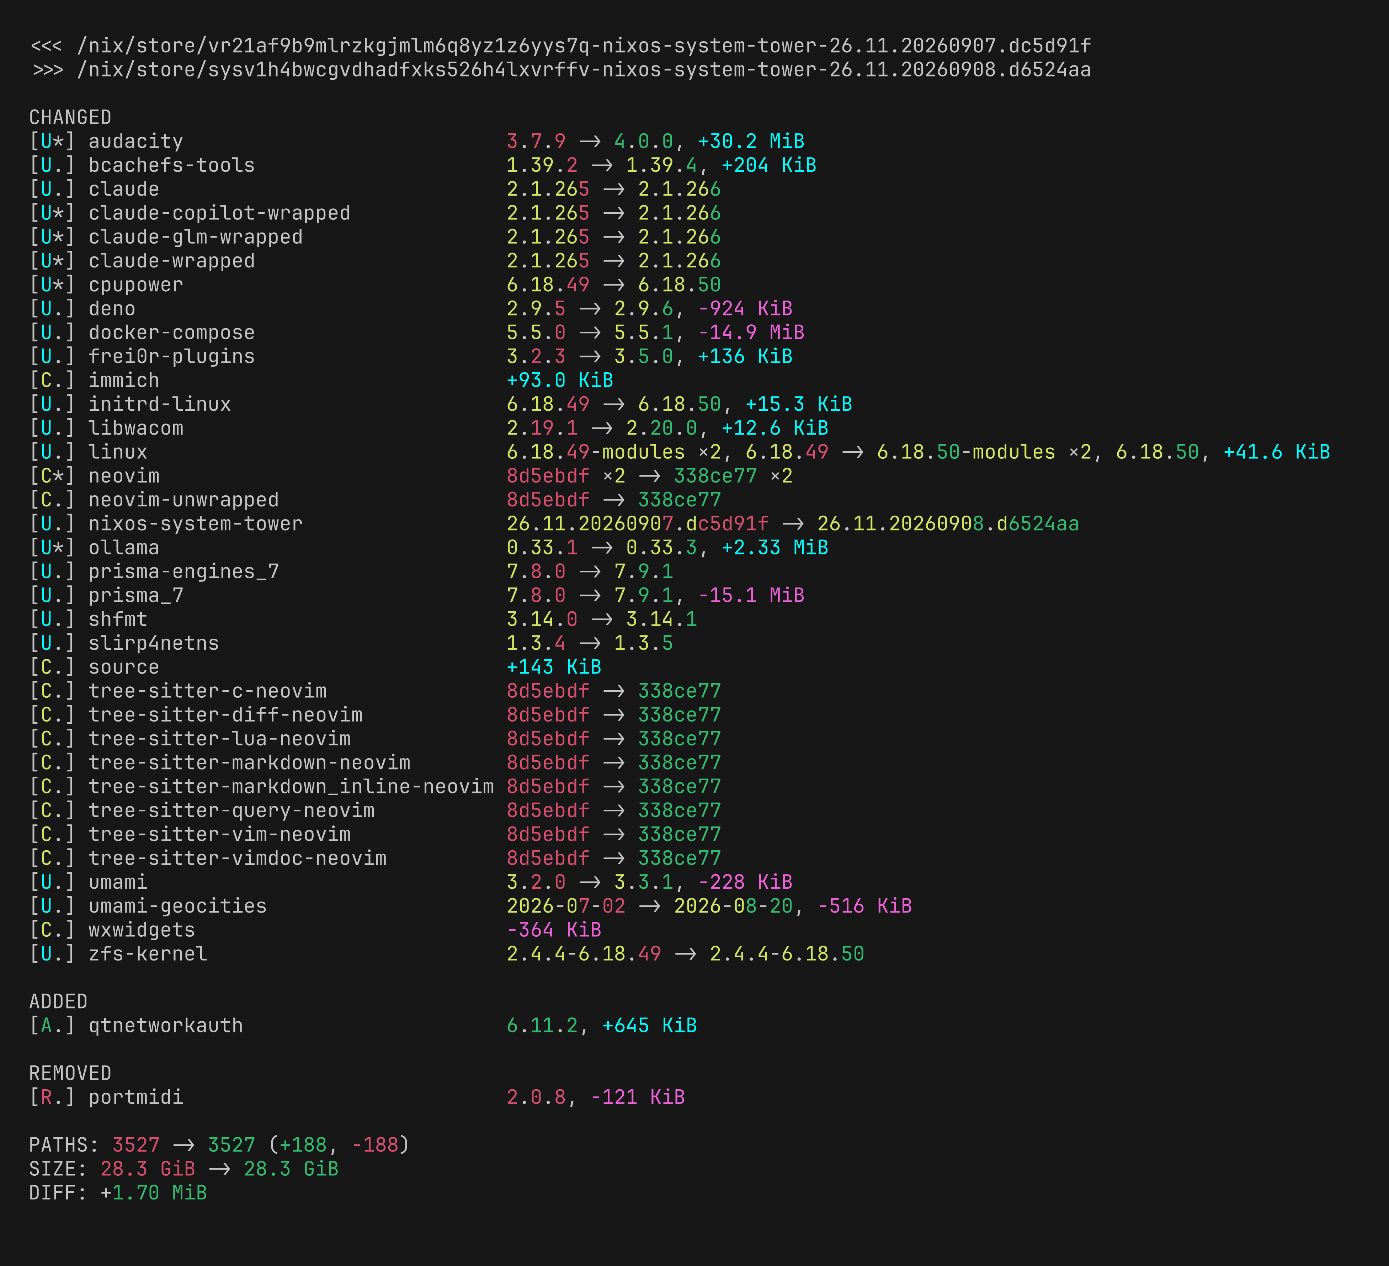
Task: Click the [C*] status tag for neovim
Action: tap(52, 476)
